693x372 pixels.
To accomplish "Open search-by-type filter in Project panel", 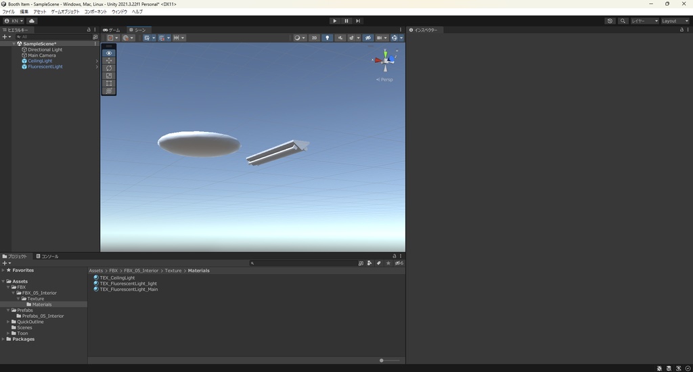I will (x=370, y=263).
